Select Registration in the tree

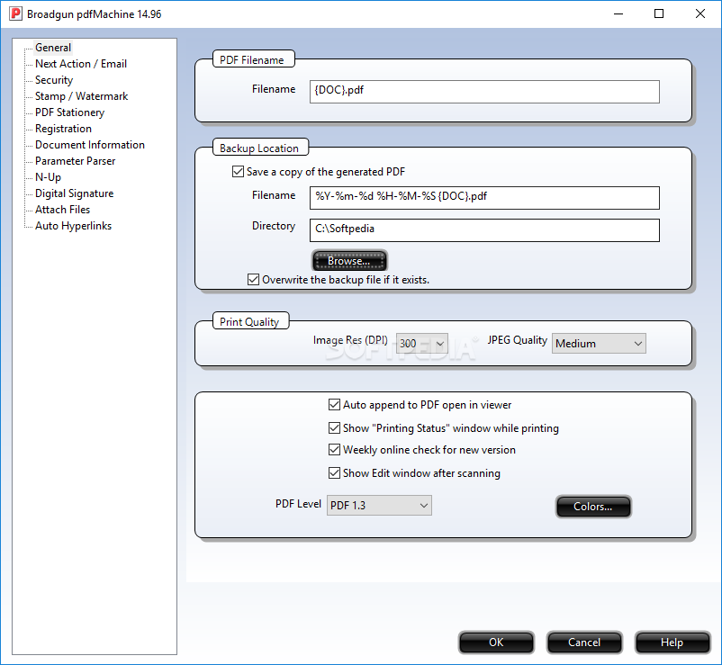click(x=63, y=129)
